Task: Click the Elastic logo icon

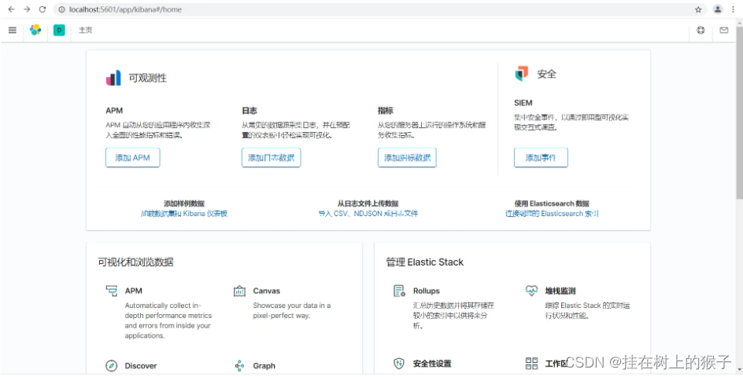Action: [x=35, y=30]
